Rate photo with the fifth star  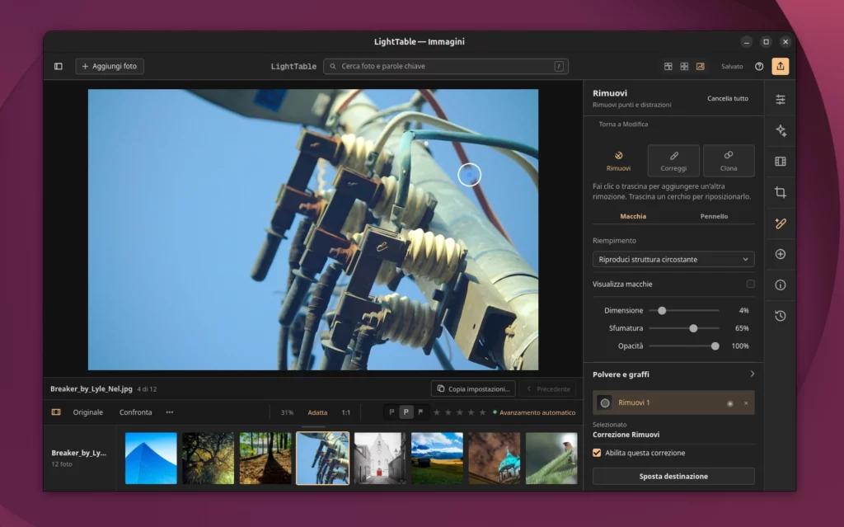click(x=482, y=412)
